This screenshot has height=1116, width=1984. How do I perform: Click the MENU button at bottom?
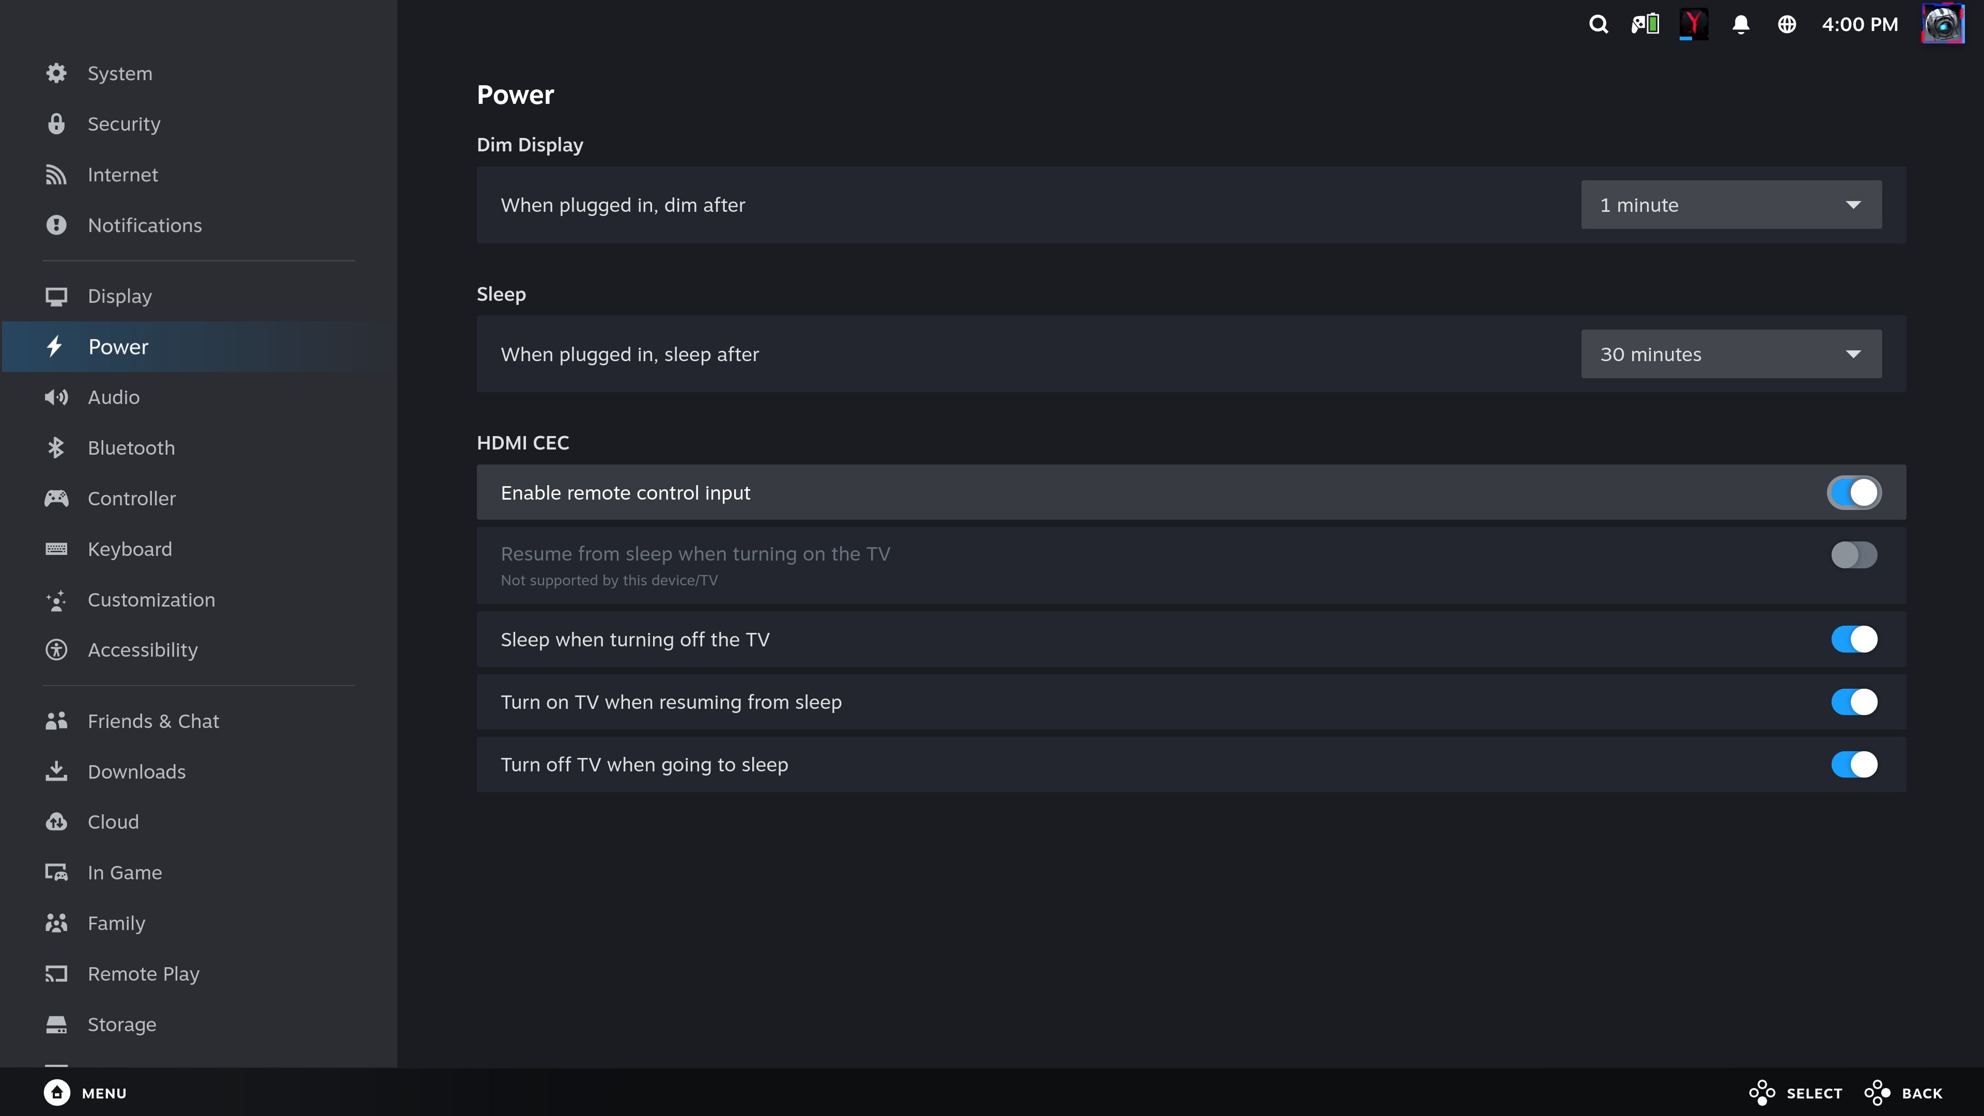click(x=85, y=1093)
